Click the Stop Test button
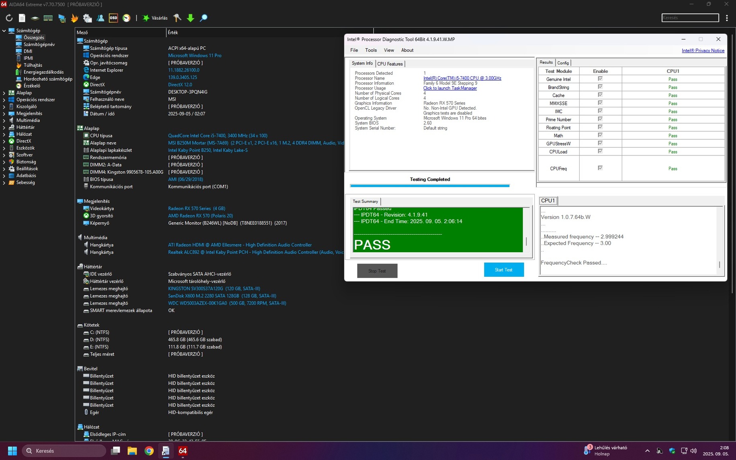The width and height of the screenshot is (736, 460). click(x=377, y=271)
